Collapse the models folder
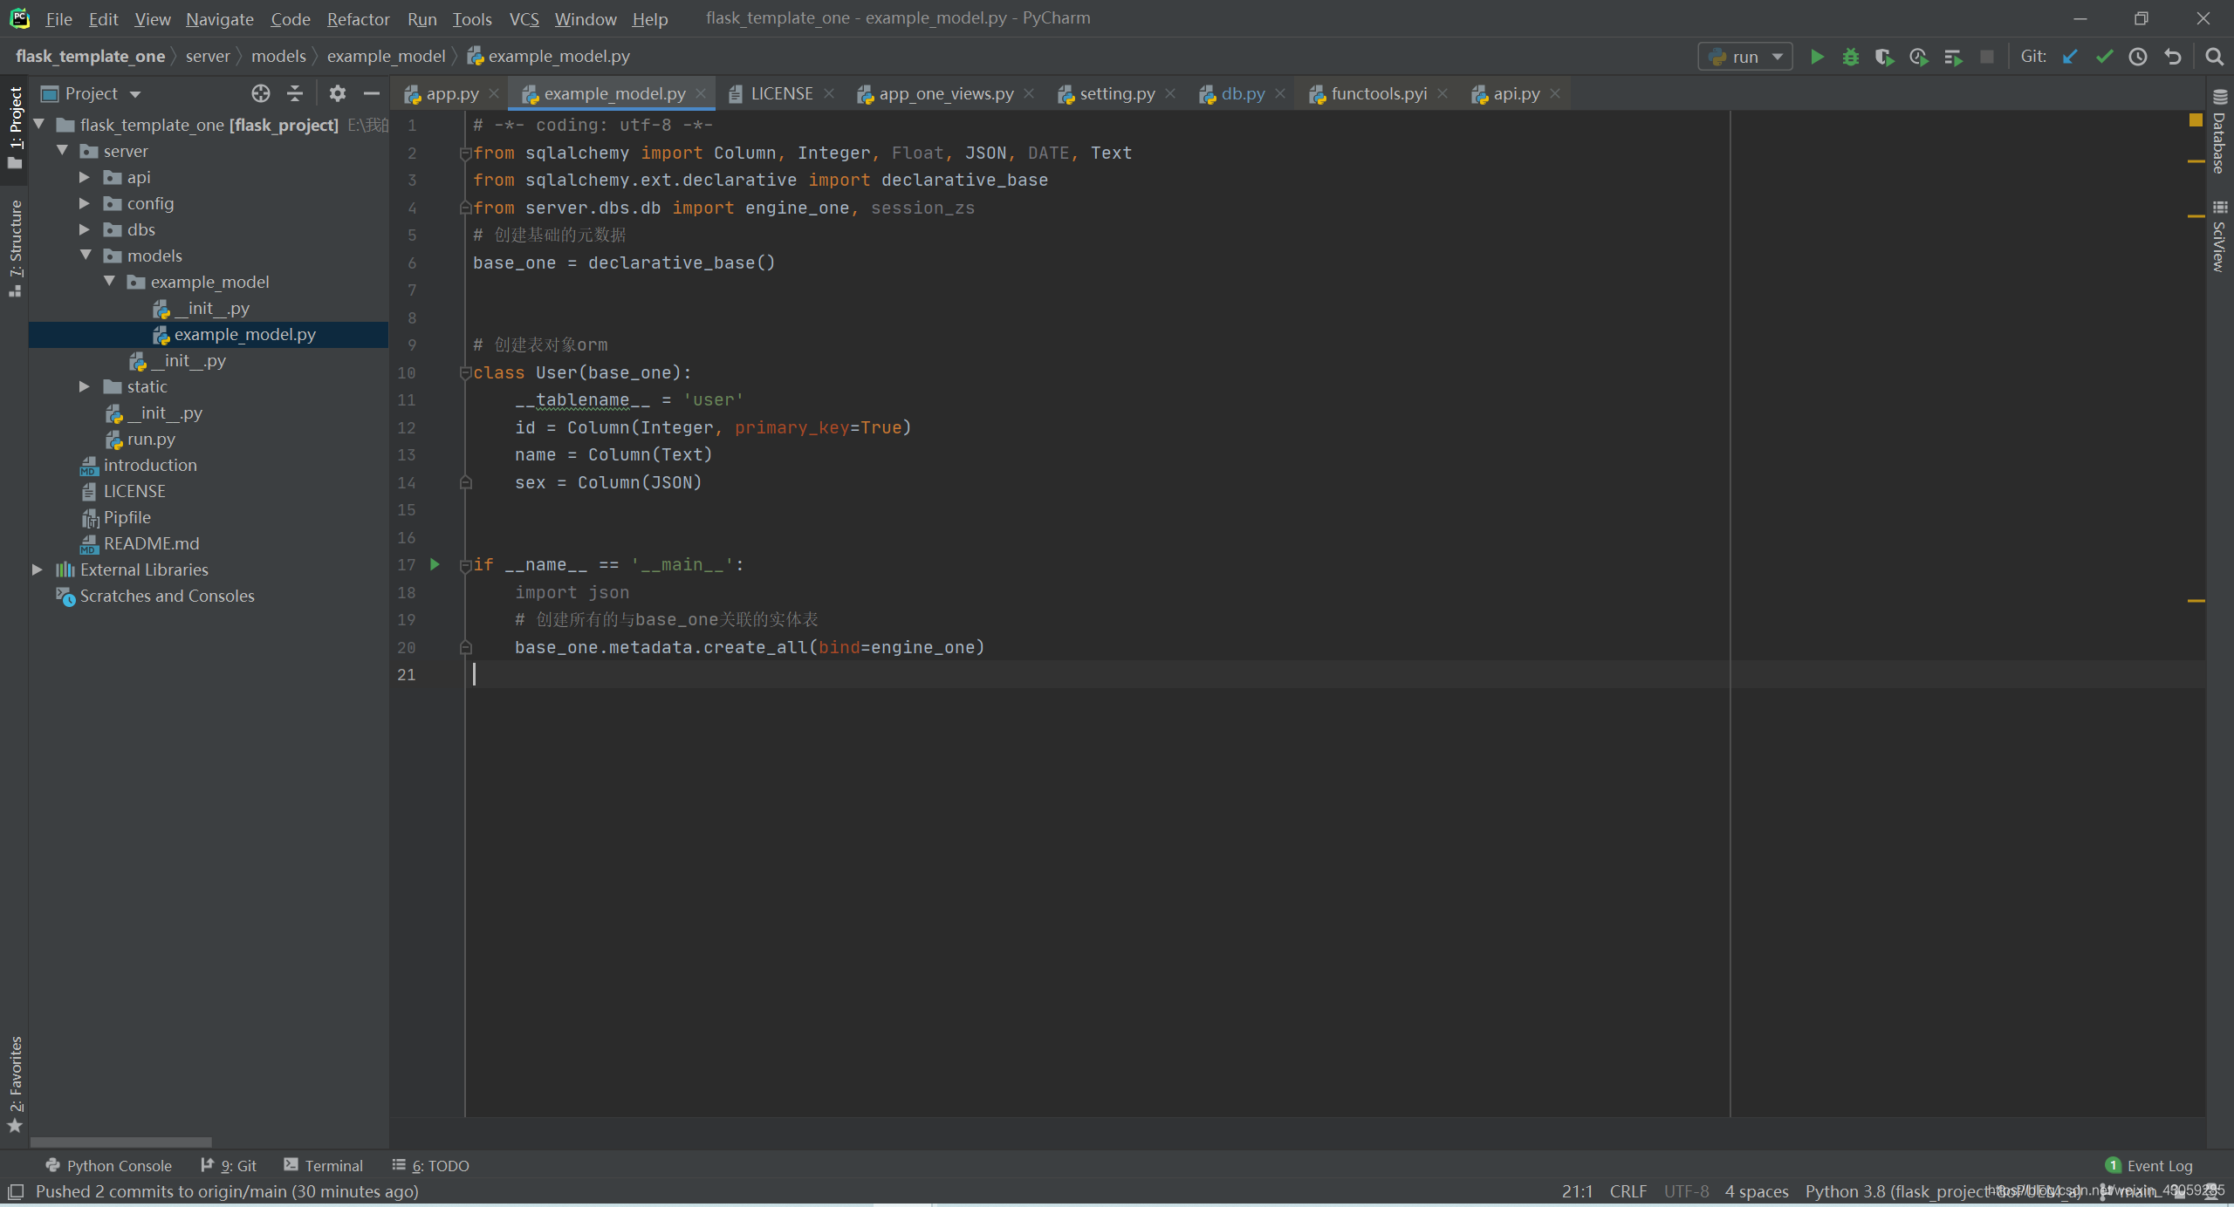Viewport: 2234px width, 1207px height. pyautogui.click(x=86, y=256)
